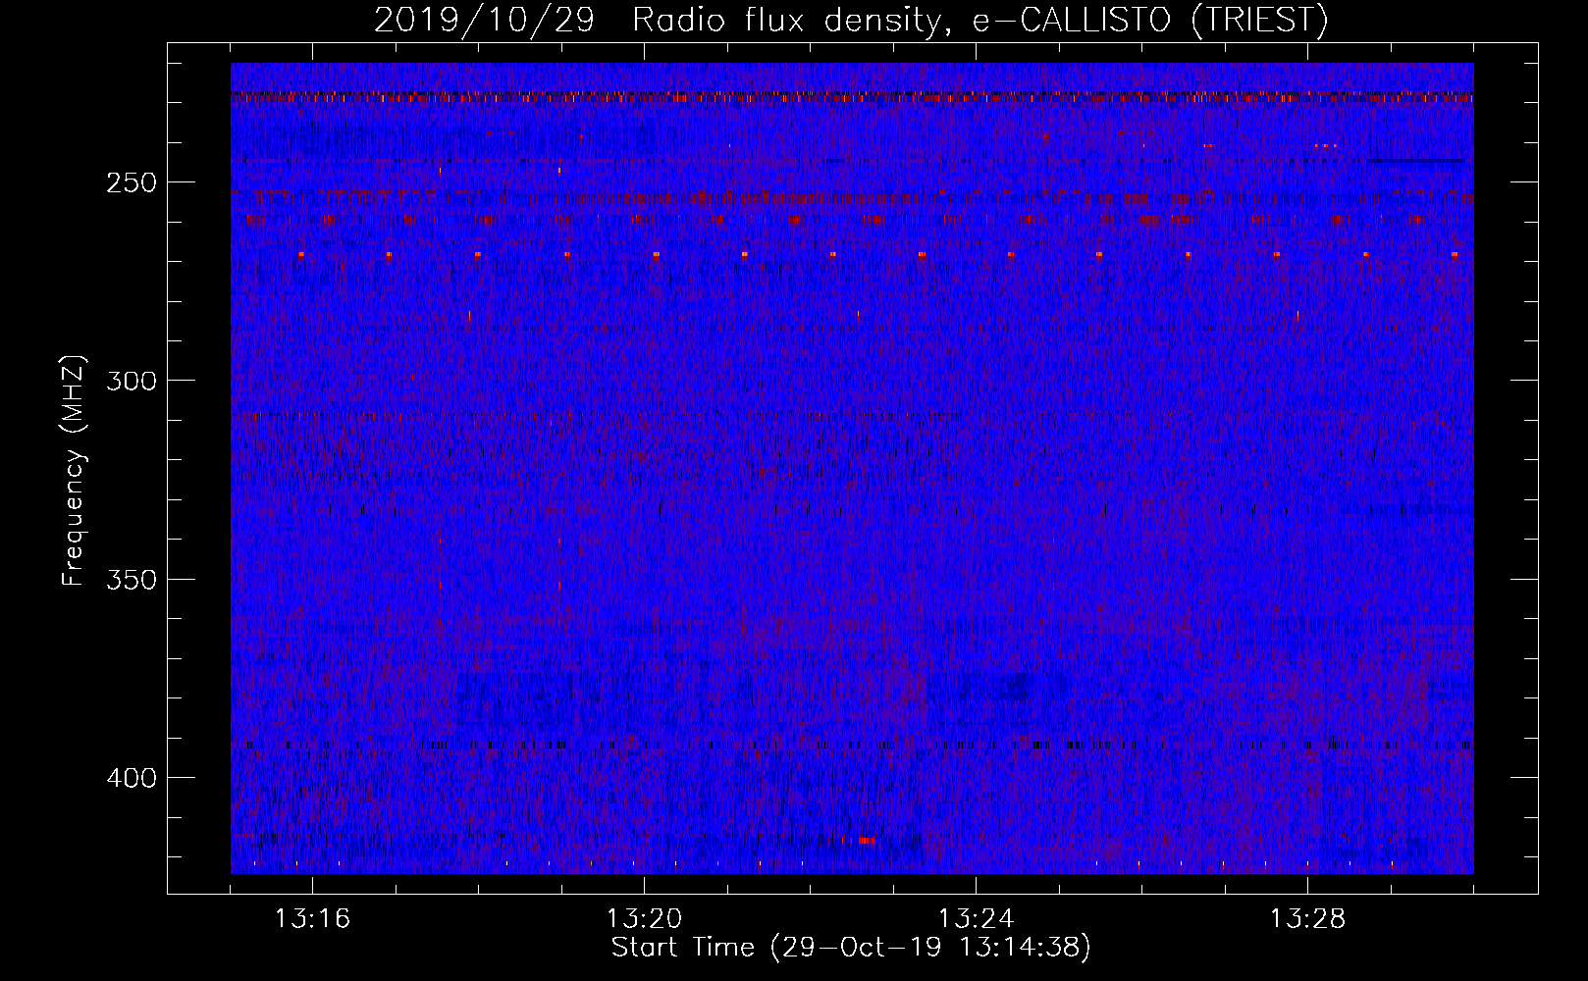Click the 'Frequency (MHZ)' axis label

[x=74, y=471]
